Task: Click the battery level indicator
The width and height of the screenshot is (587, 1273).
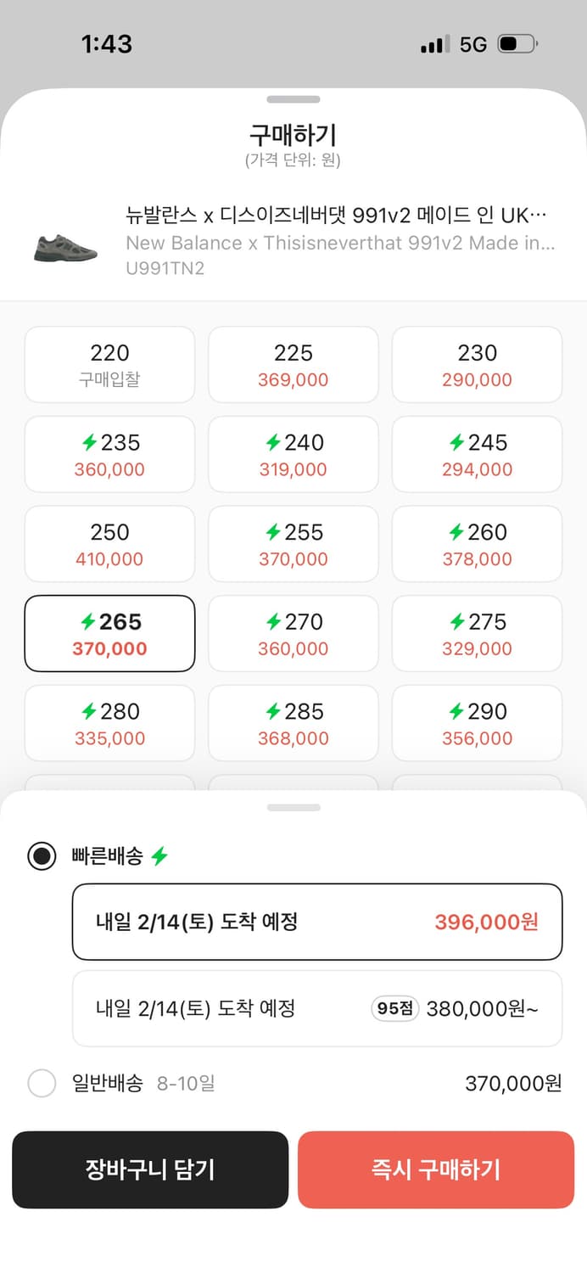Action: tap(518, 43)
